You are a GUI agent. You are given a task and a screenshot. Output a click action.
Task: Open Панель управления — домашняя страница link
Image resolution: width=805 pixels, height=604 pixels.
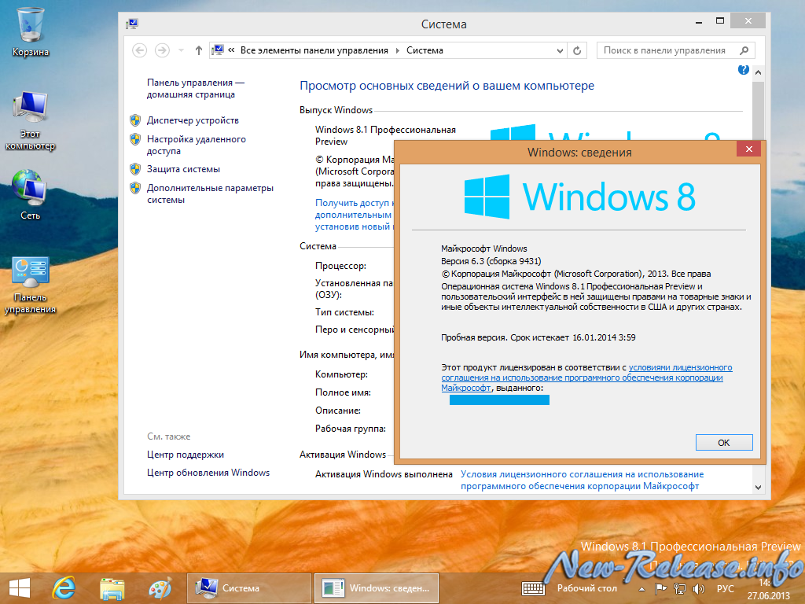tap(196, 88)
